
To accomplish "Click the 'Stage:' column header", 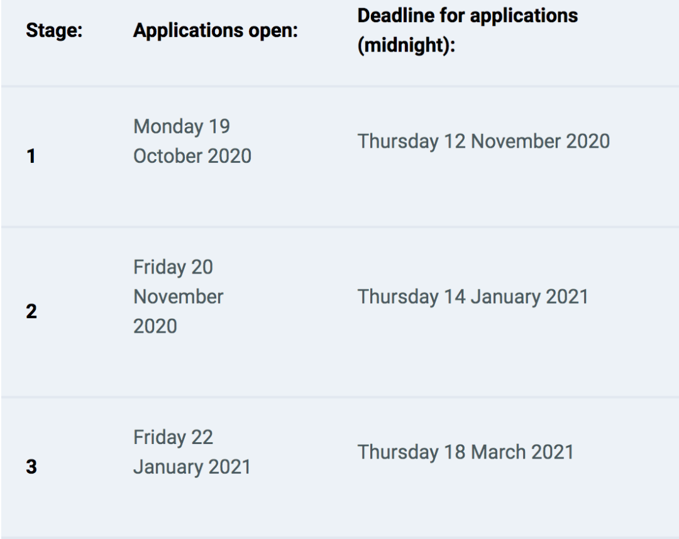I will click(x=54, y=30).
